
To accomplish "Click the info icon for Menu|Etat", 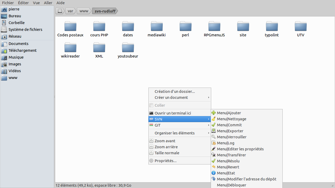I will click(214, 173).
